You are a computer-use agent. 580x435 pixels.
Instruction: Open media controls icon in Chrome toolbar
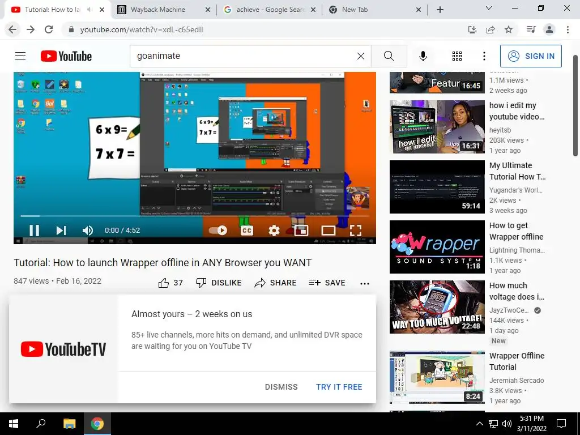point(531,29)
